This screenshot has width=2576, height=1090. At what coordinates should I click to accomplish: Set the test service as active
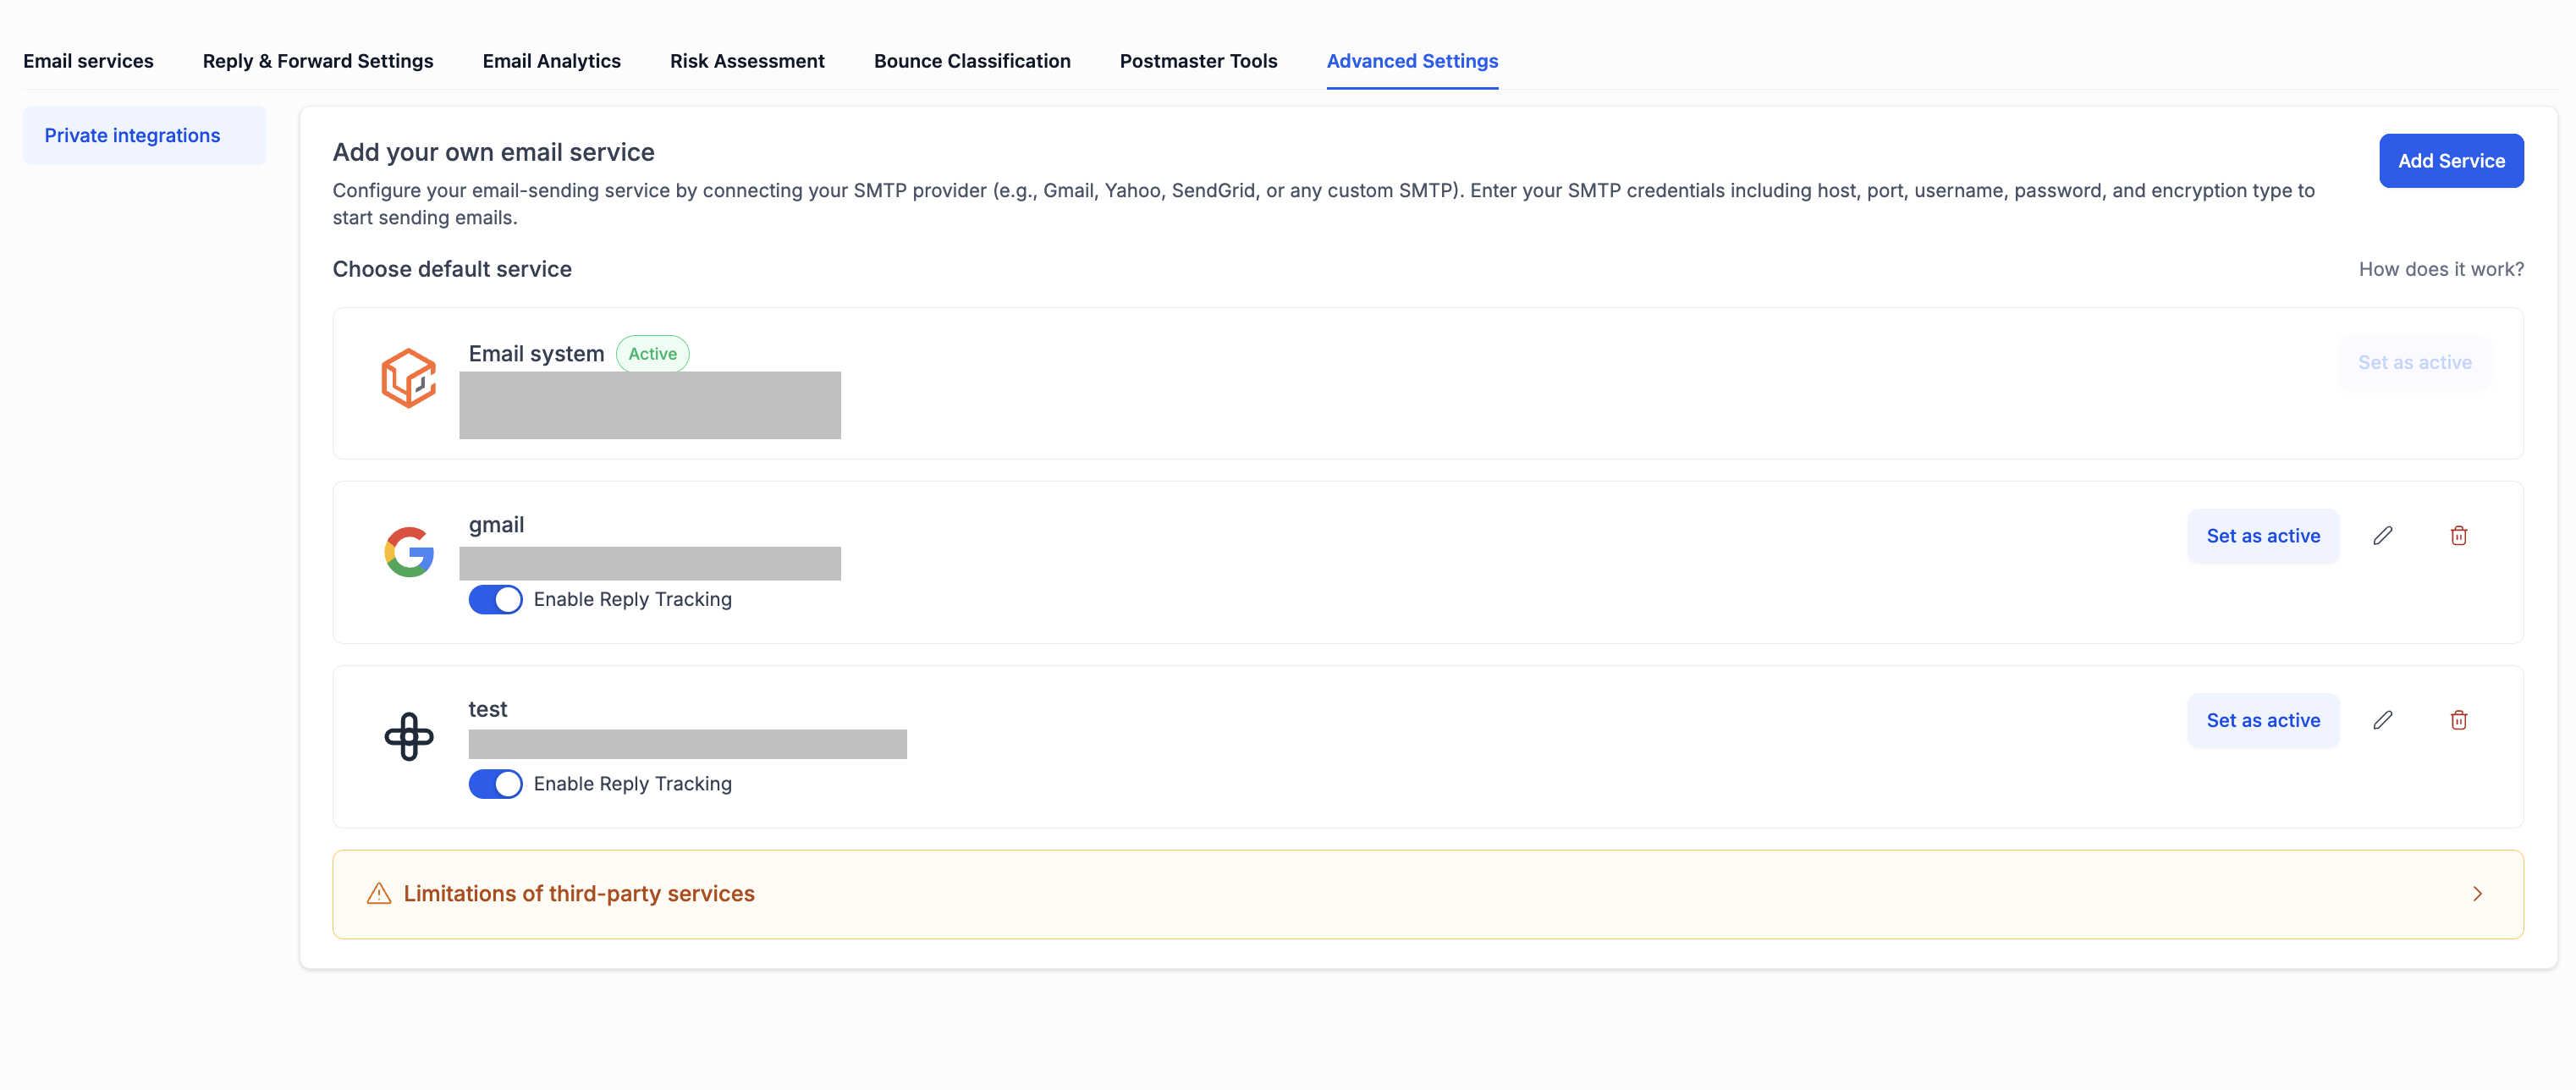coord(2263,719)
